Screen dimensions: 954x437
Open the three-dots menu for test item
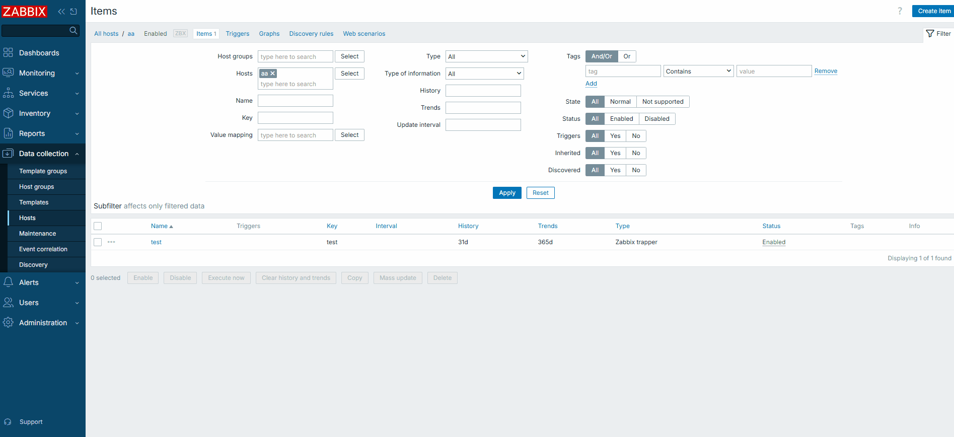click(x=111, y=242)
